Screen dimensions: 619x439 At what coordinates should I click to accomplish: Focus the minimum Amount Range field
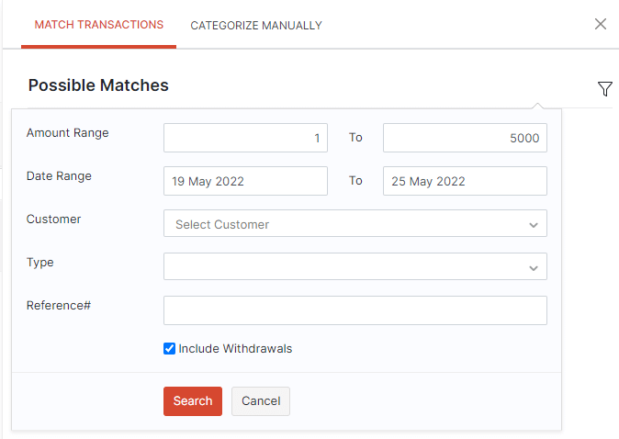coord(245,138)
